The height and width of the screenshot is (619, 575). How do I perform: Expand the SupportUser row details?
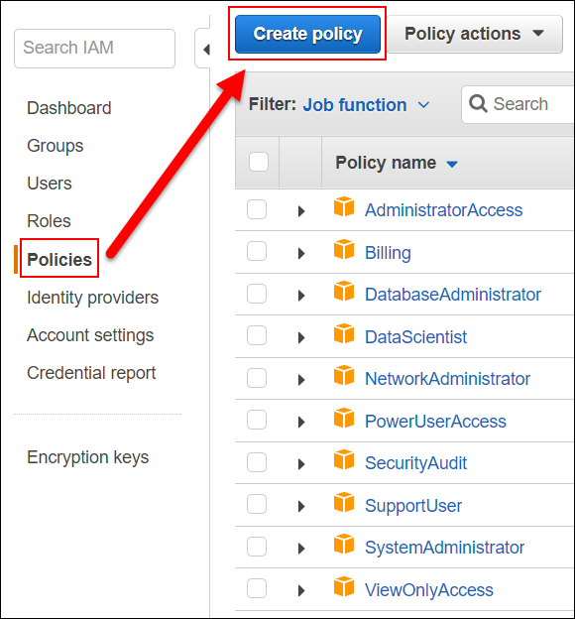[x=301, y=506]
